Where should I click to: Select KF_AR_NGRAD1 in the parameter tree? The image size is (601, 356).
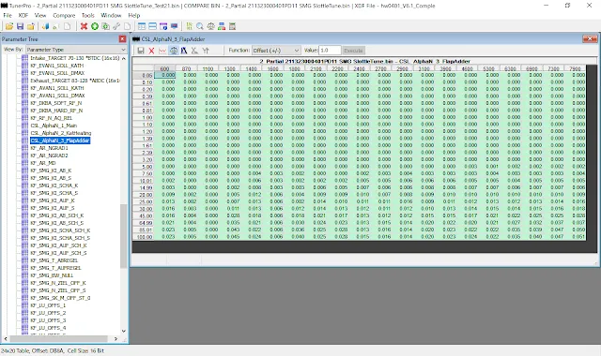(x=50, y=148)
